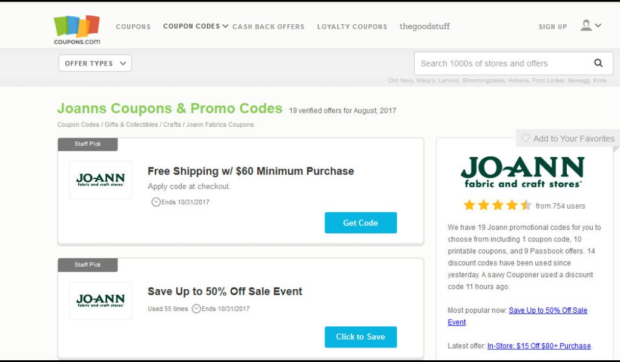Click the search magnifier icon
The width and height of the screenshot is (620, 362).
click(x=598, y=63)
